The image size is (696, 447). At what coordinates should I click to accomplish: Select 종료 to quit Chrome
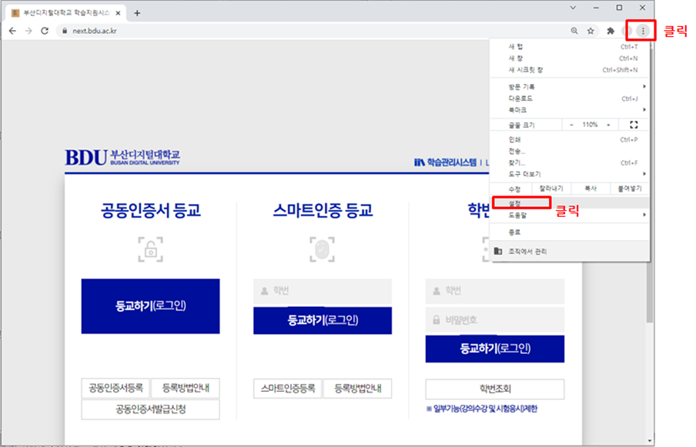click(x=570, y=232)
